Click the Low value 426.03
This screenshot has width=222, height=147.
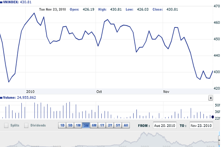pyautogui.click(x=143, y=9)
